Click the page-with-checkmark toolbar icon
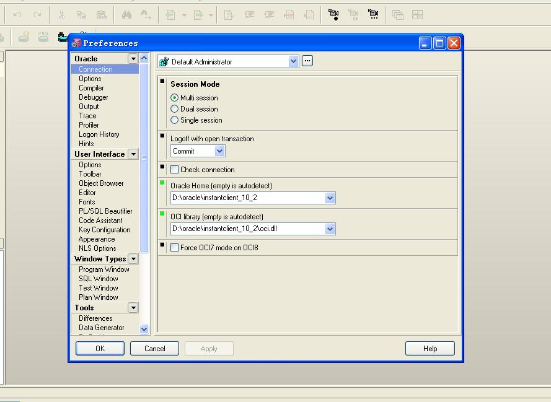The height and width of the screenshot is (402, 551). coord(229,15)
